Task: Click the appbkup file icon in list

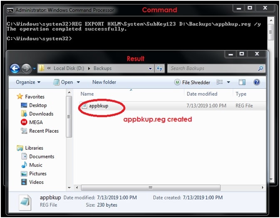Action: 84,106
